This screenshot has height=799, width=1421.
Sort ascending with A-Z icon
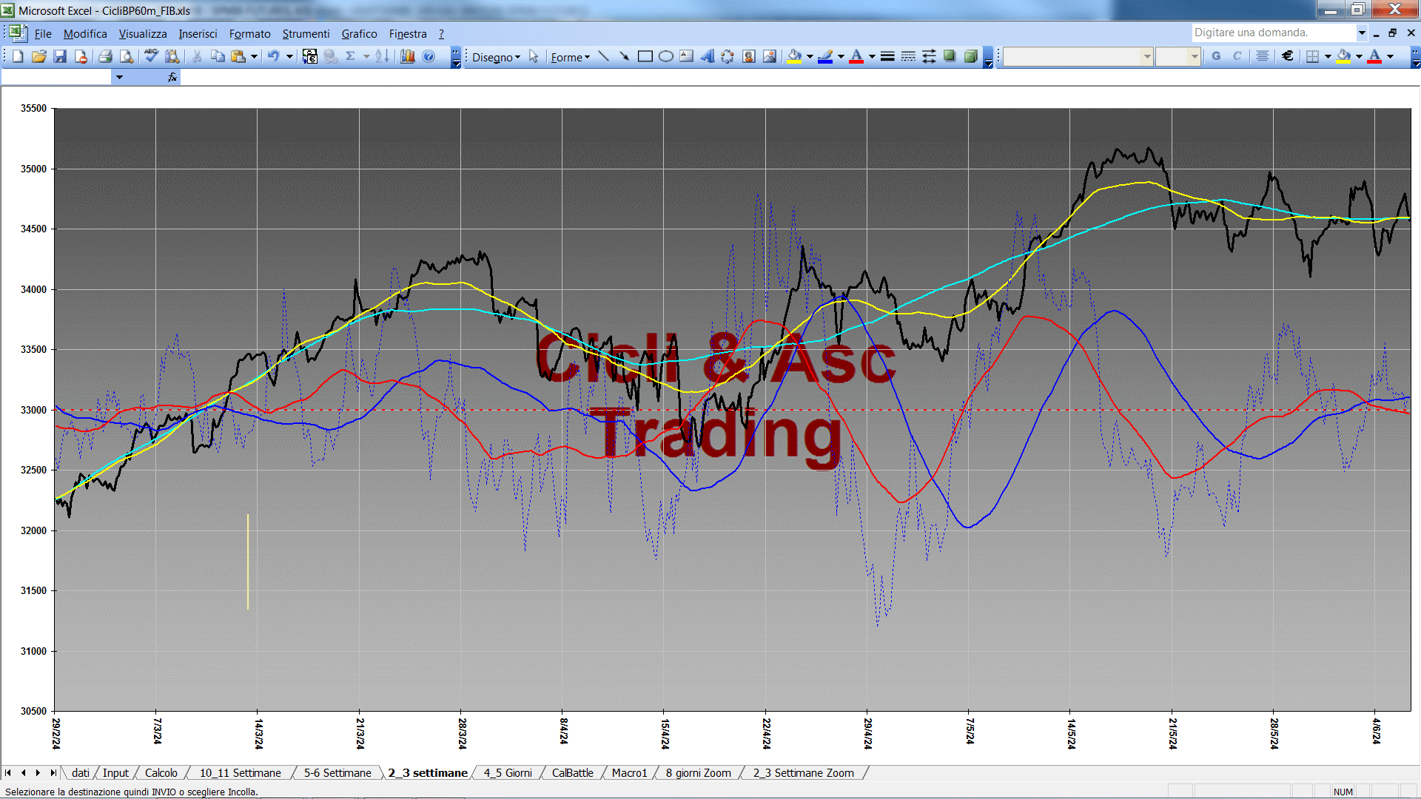tap(382, 57)
